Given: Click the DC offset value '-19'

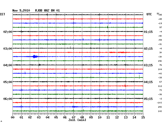Looking at the screenshot, I should coord(160,23).
